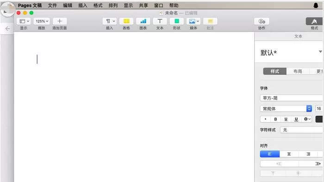The height and width of the screenshot is (182, 324).
Task: Click the 协作 collaborate icon
Action: click(x=262, y=21)
